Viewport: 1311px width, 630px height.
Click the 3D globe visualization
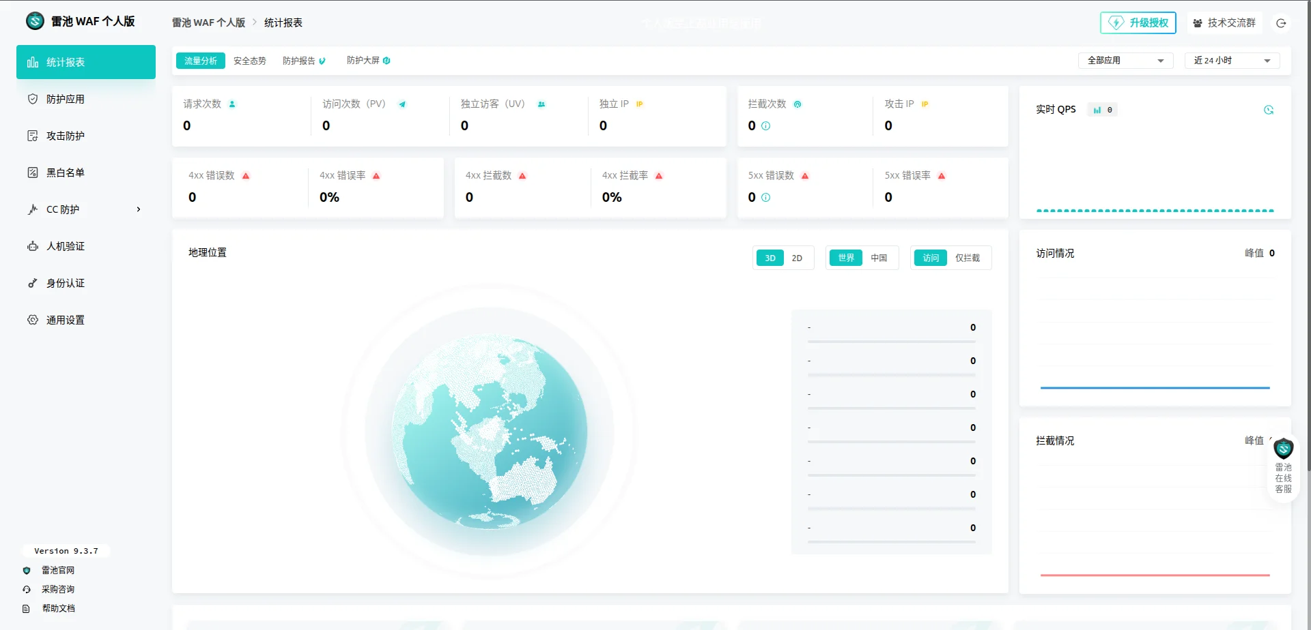tap(490, 431)
